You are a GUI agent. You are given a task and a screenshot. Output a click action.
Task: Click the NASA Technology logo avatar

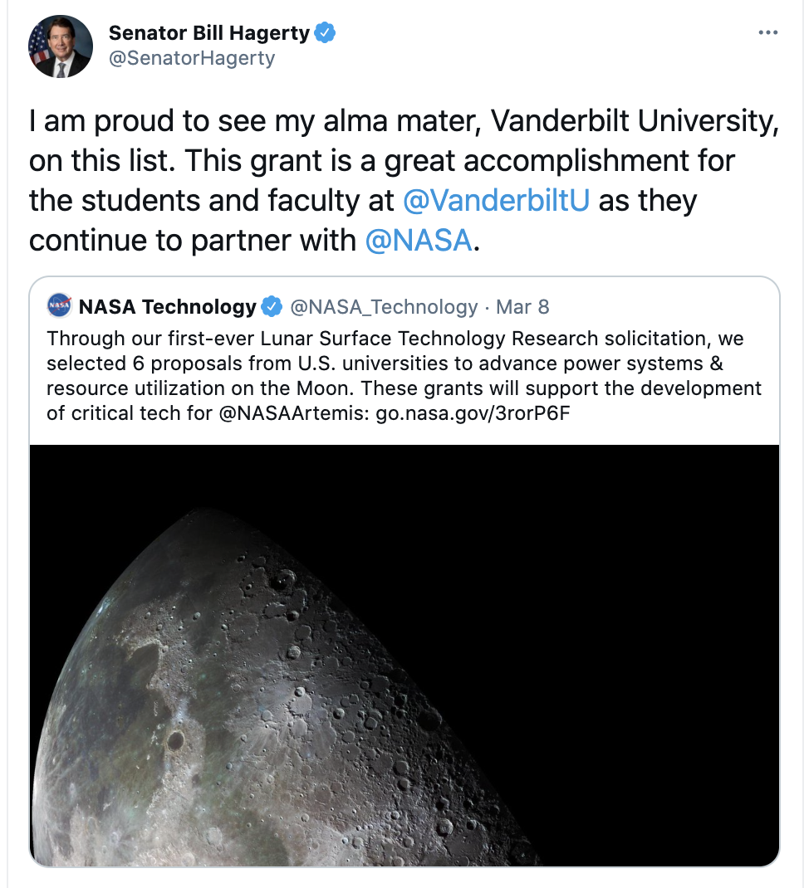click(x=59, y=307)
